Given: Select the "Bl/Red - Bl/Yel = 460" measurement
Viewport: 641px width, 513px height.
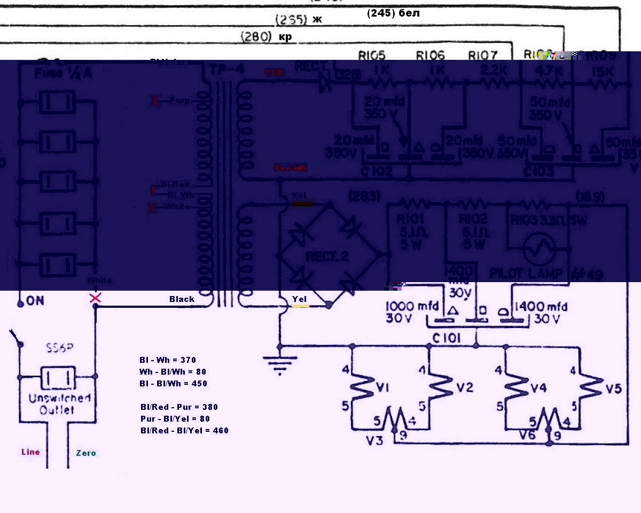Looking at the screenshot, I should coord(184,431).
